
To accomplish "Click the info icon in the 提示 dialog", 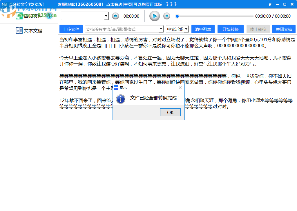I will click(121, 99).
